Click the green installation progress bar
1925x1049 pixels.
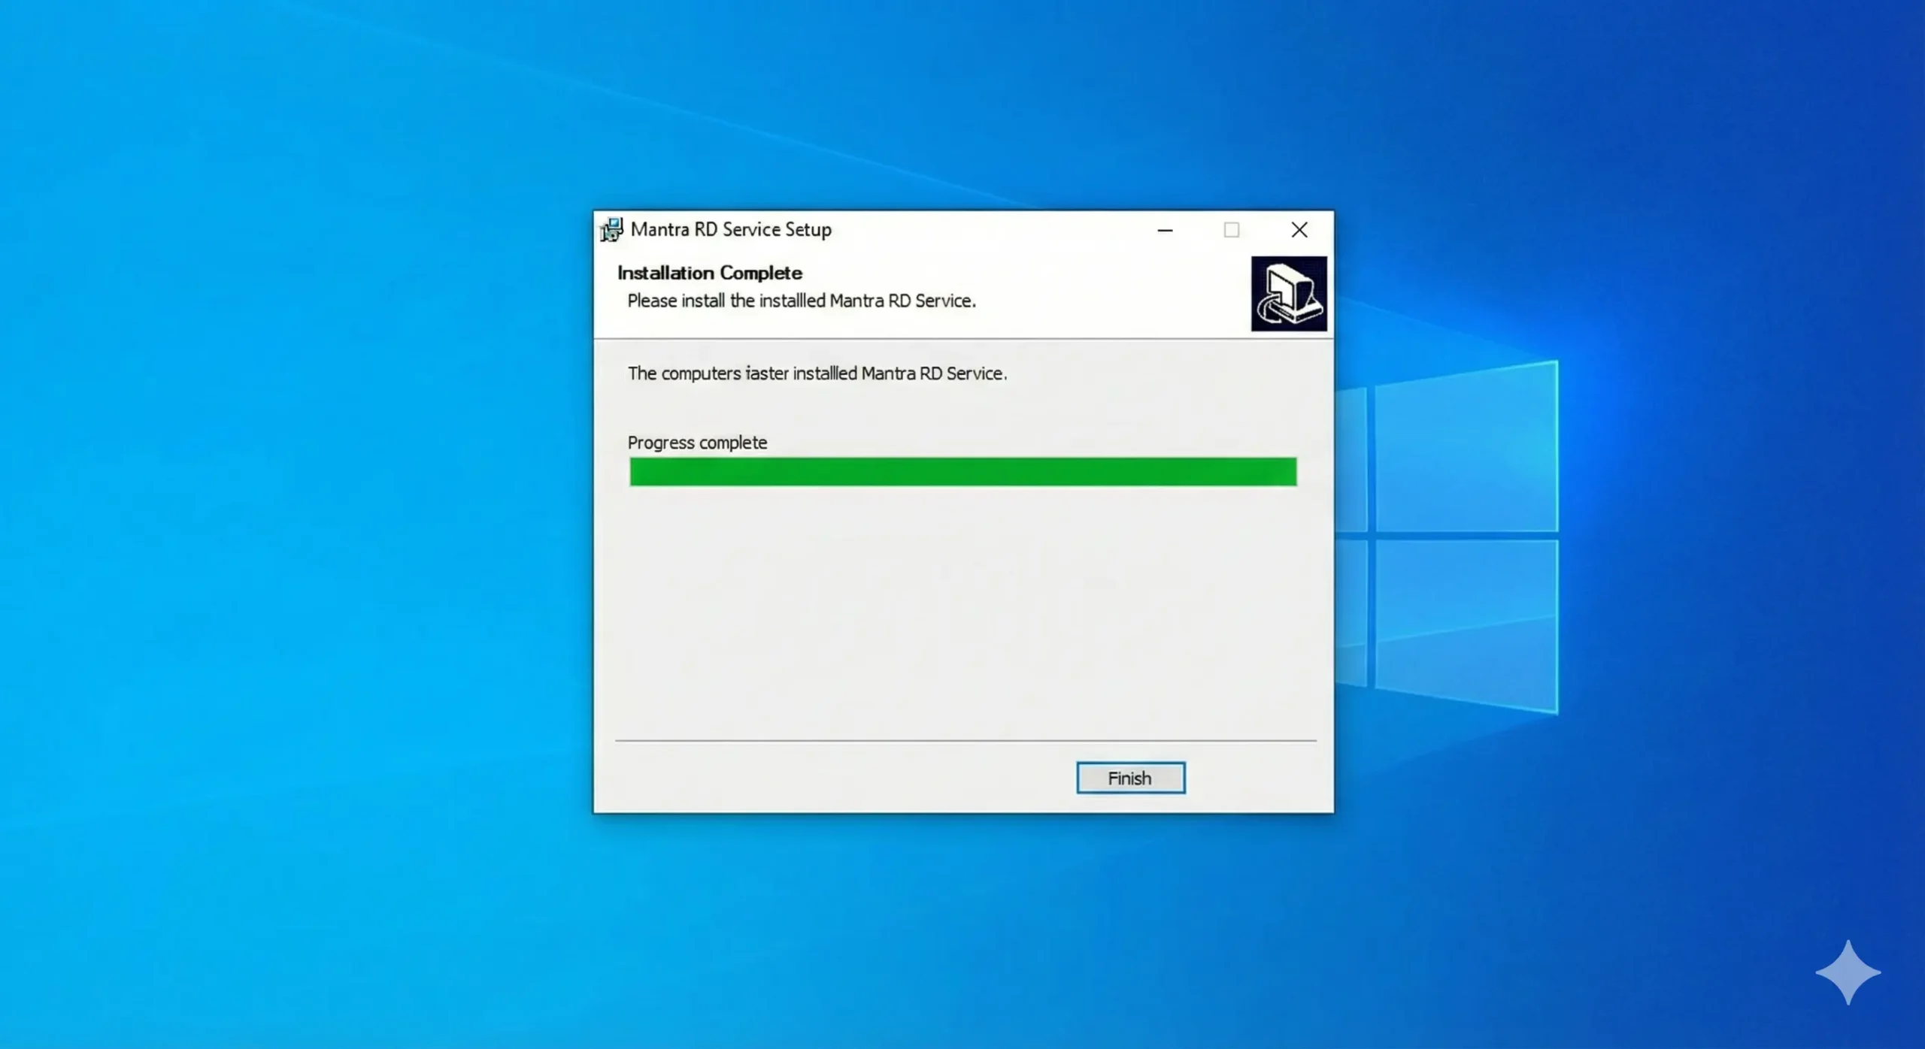coord(962,472)
